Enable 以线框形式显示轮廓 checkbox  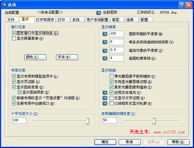111,103
